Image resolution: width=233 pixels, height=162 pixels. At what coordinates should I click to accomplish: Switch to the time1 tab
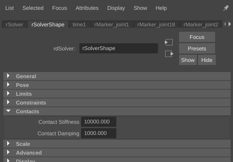click(79, 24)
